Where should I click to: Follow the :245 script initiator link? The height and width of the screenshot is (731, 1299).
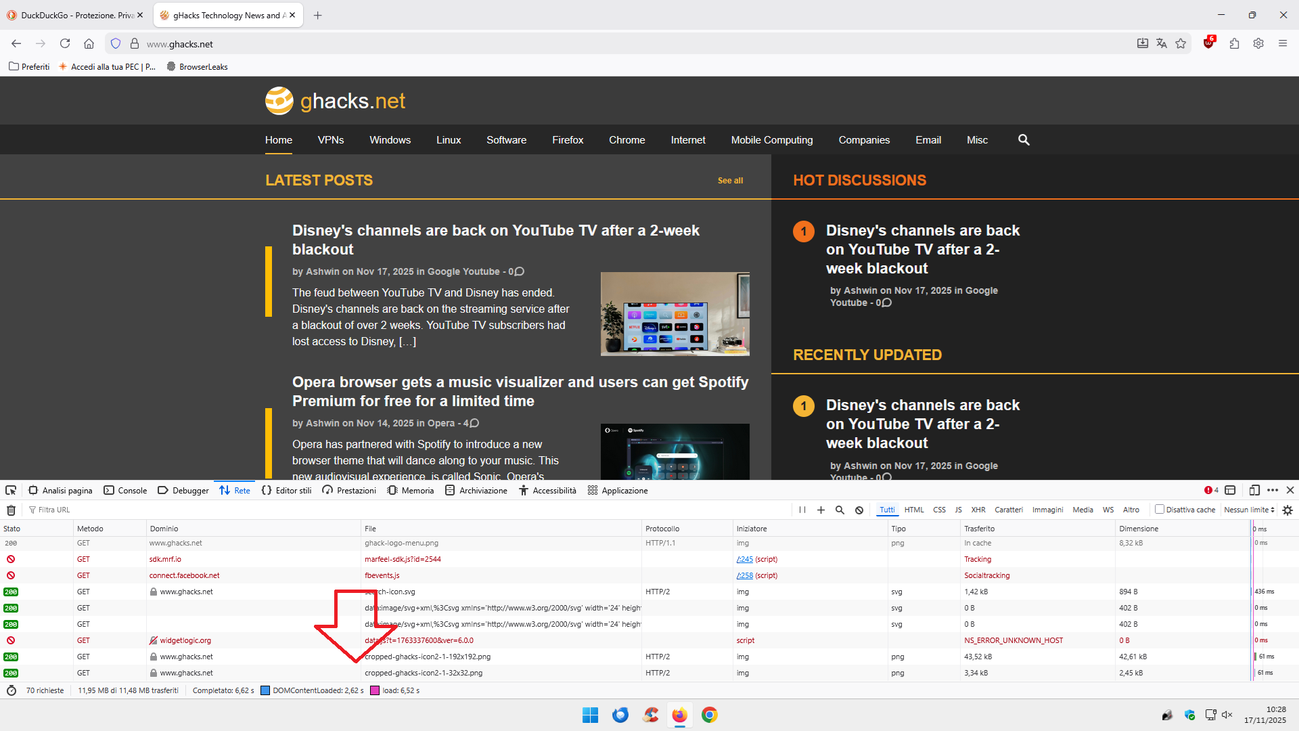pyautogui.click(x=744, y=559)
